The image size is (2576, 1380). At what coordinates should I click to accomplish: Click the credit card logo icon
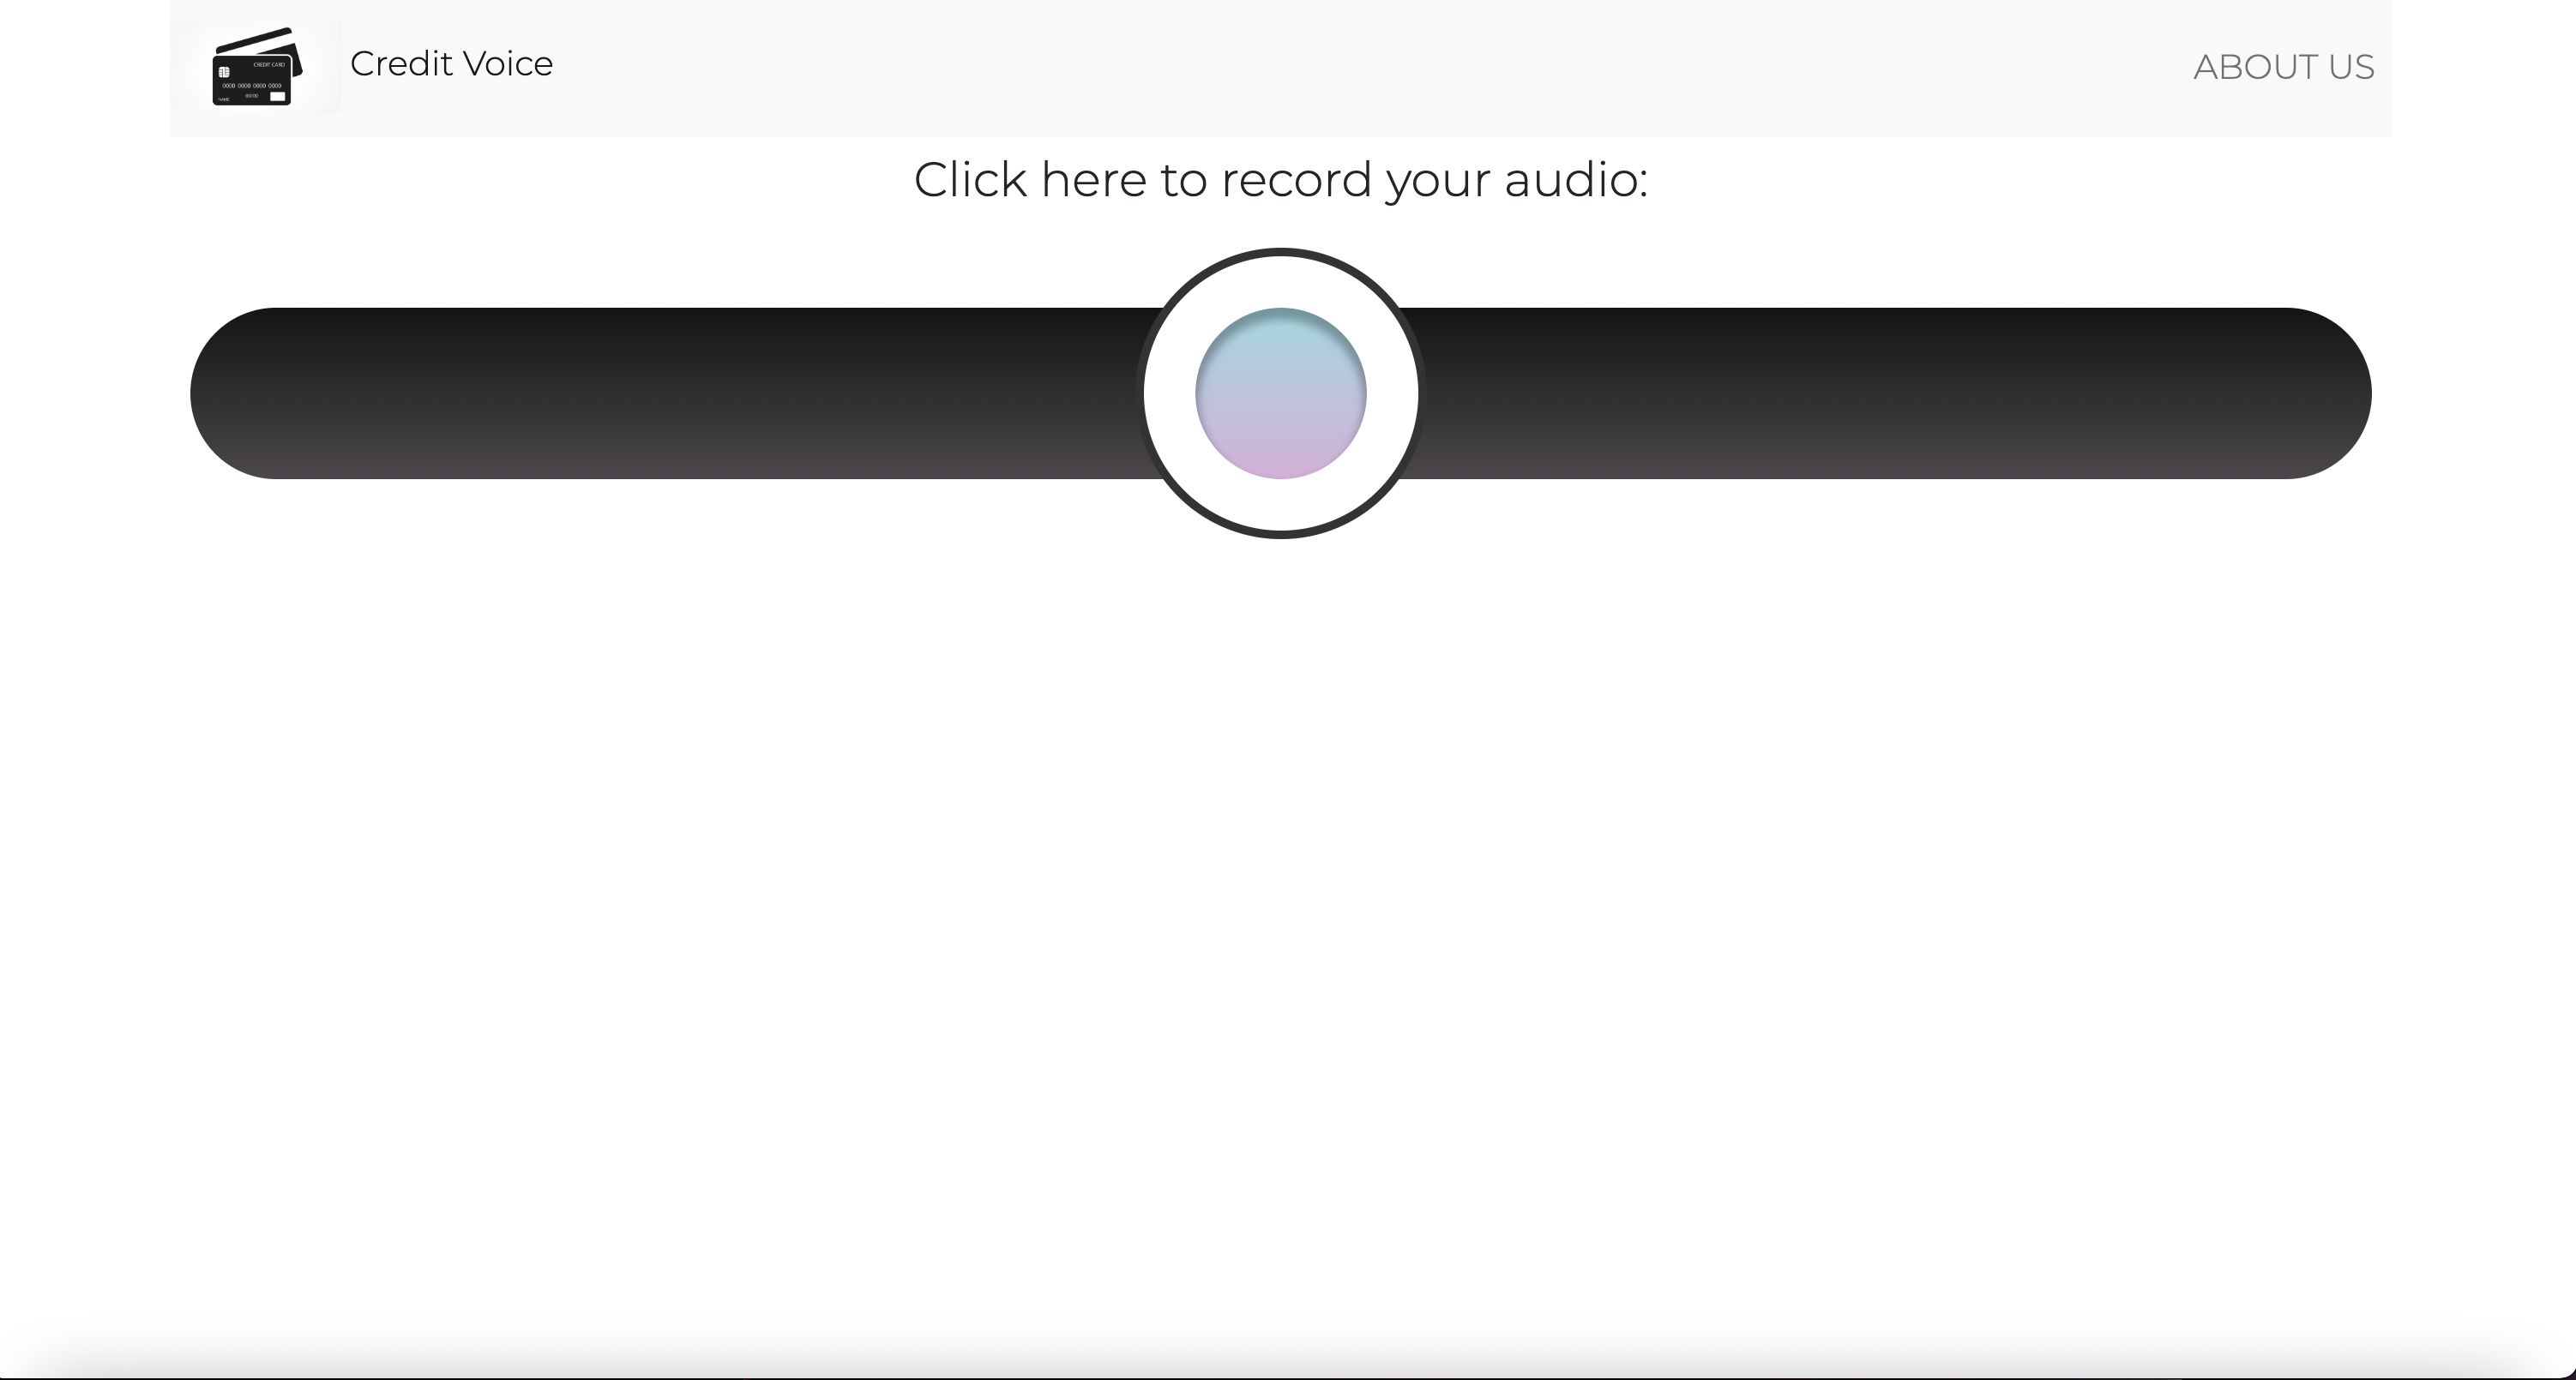[x=257, y=66]
